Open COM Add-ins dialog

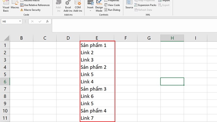tap(78, 6)
